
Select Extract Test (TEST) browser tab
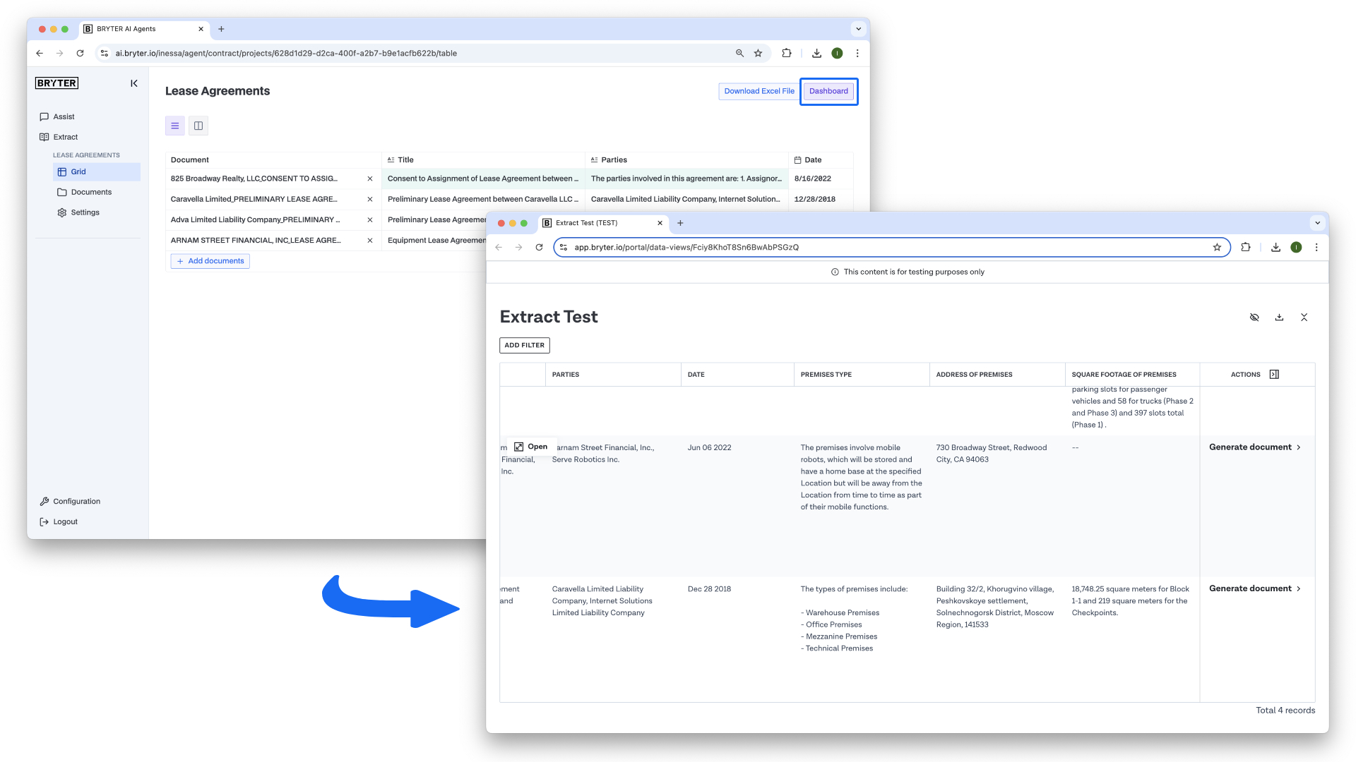point(602,223)
